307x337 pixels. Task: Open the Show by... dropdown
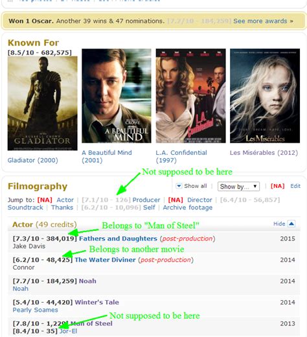(x=238, y=187)
